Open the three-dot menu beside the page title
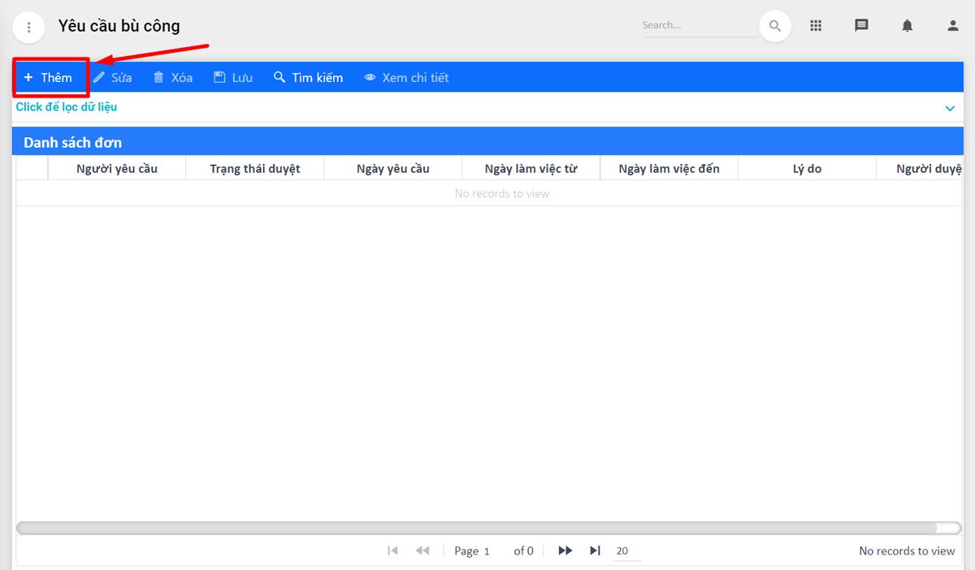The image size is (975, 570). [29, 28]
